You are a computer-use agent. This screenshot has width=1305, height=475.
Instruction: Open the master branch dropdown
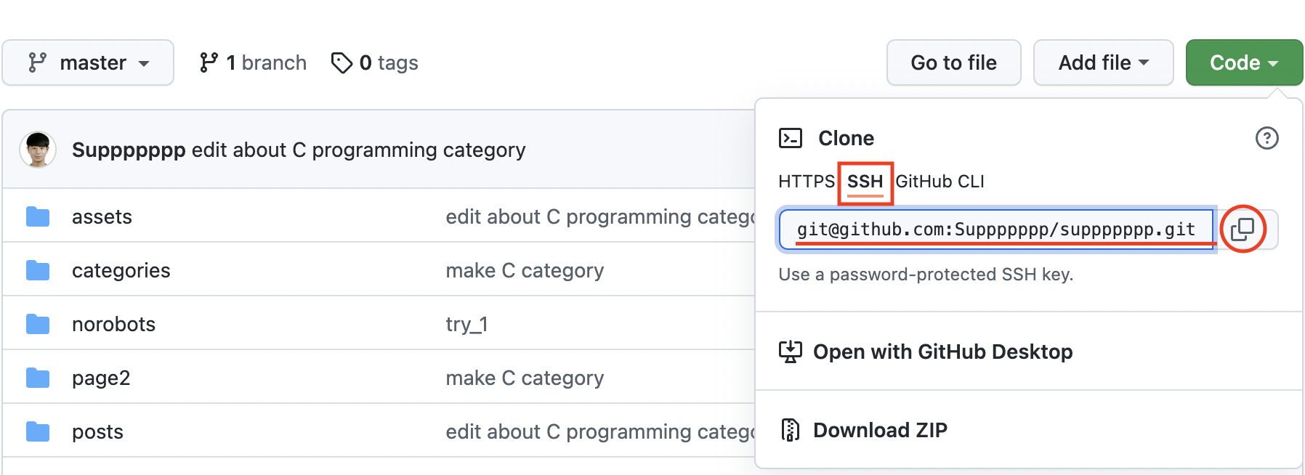88,63
